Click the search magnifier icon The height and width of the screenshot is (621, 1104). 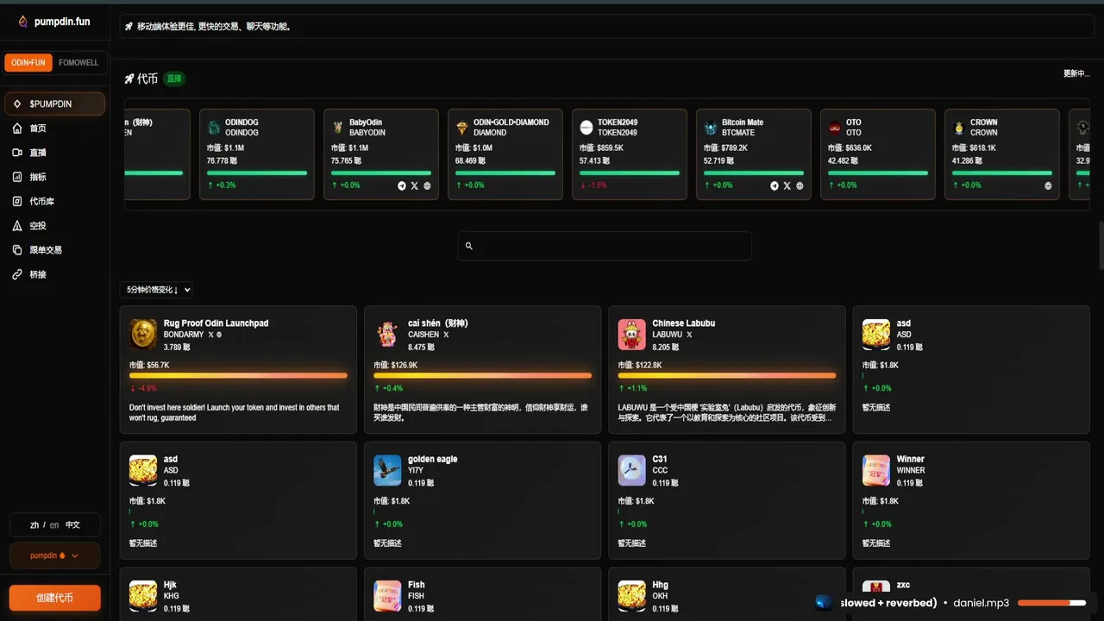point(469,246)
